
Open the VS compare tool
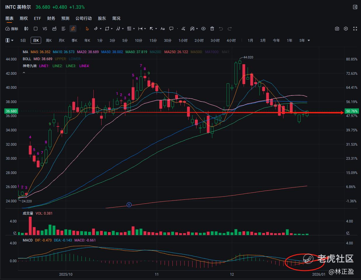pyautogui.click(x=45, y=29)
